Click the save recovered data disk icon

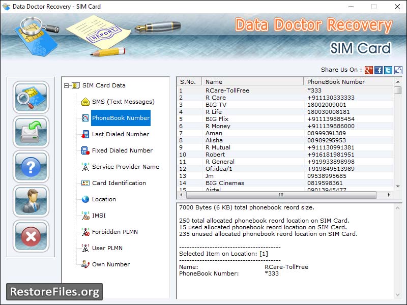pos(31,132)
